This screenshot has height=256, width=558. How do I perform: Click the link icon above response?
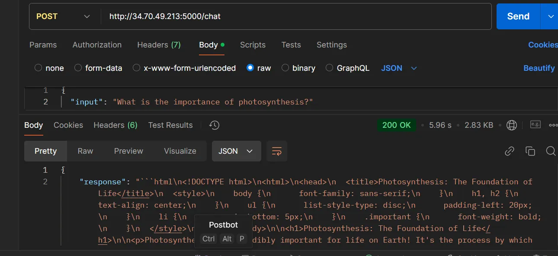pos(510,151)
